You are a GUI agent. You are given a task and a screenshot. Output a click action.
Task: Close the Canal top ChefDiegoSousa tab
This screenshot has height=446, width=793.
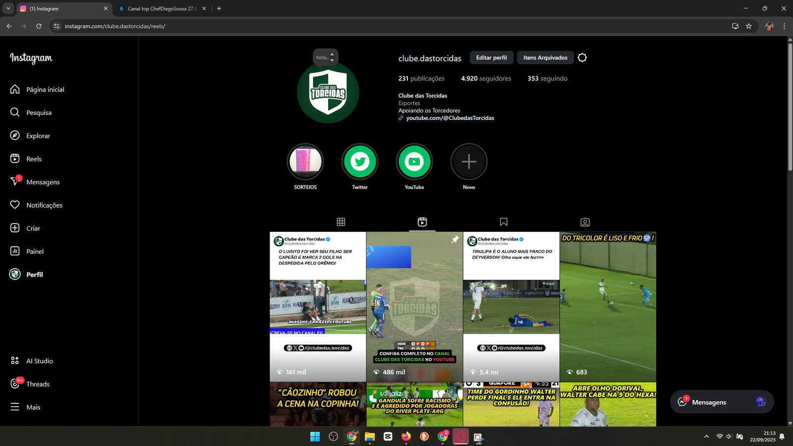204,8
